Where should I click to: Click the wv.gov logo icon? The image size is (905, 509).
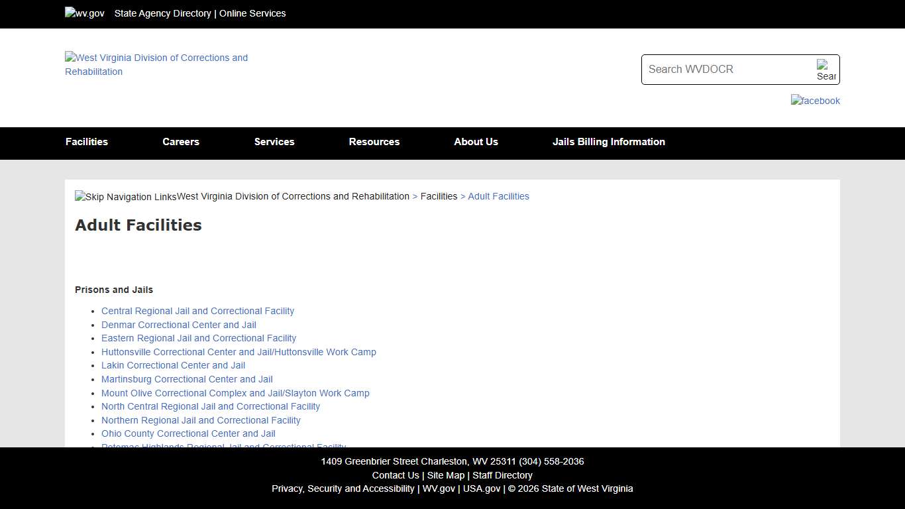click(85, 13)
